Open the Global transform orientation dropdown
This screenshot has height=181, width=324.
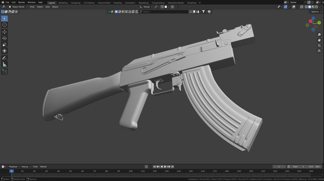[146, 7]
